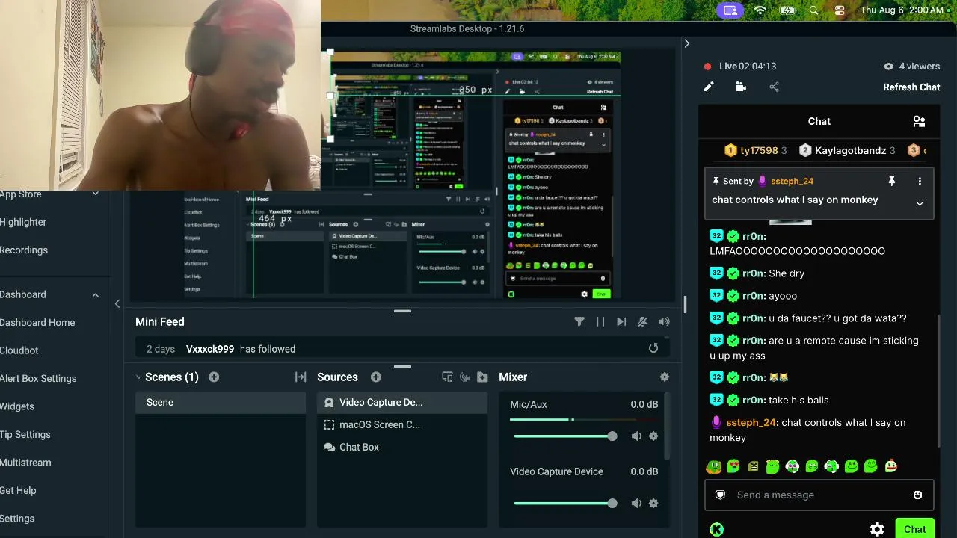Image resolution: width=957 pixels, height=538 pixels.
Task: Add a source folder
Action: [x=482, y=377]
